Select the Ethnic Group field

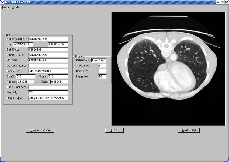[x=48, y=55]
